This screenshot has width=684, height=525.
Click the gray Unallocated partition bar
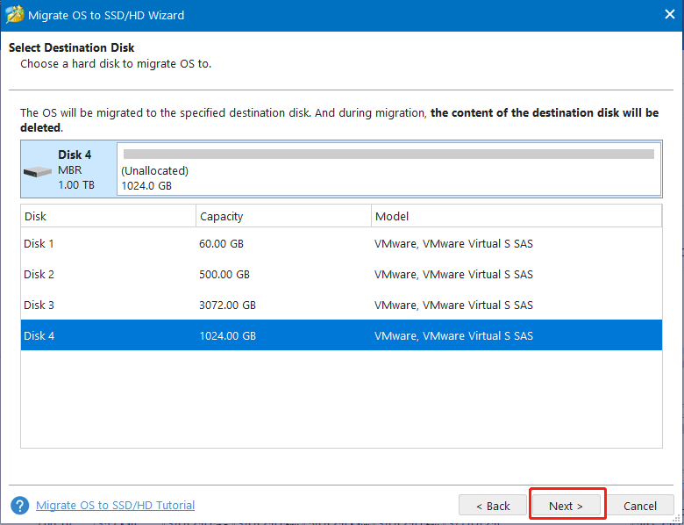click(x=388, y=155)
